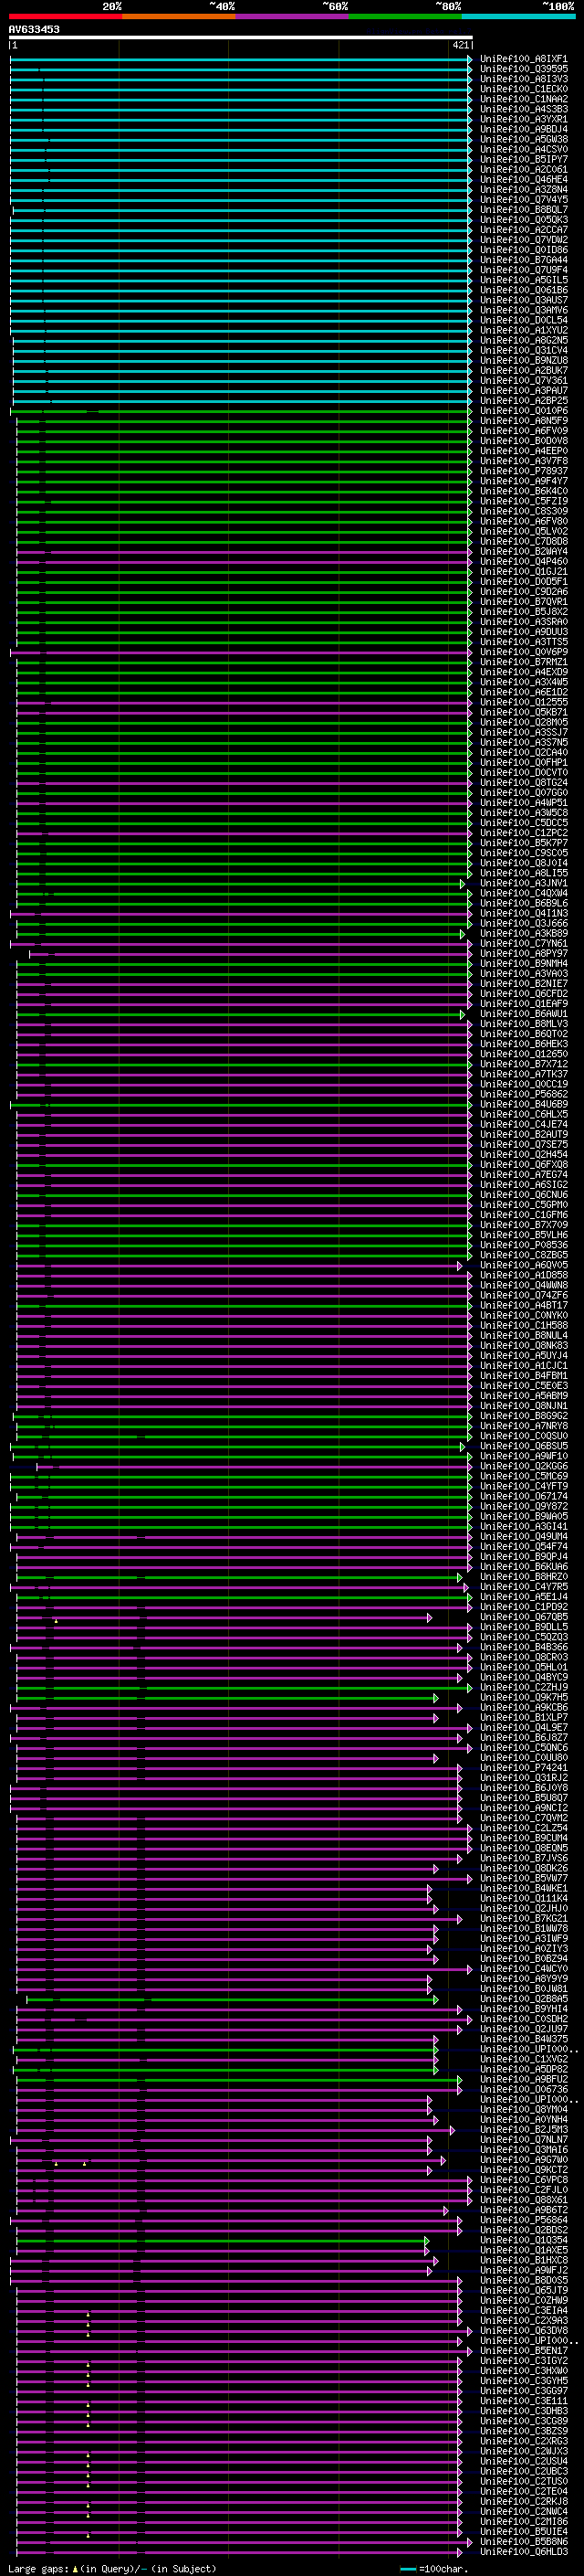The image size is (584, 2576).
Task: Select hit label UniRef100_Q88X61
Action: pyautogui.click(x=524, y=2200)
